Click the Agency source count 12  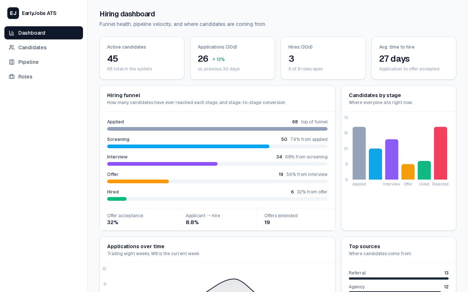446,287
